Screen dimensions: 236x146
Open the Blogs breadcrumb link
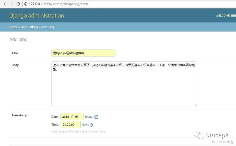pos(34,27)
